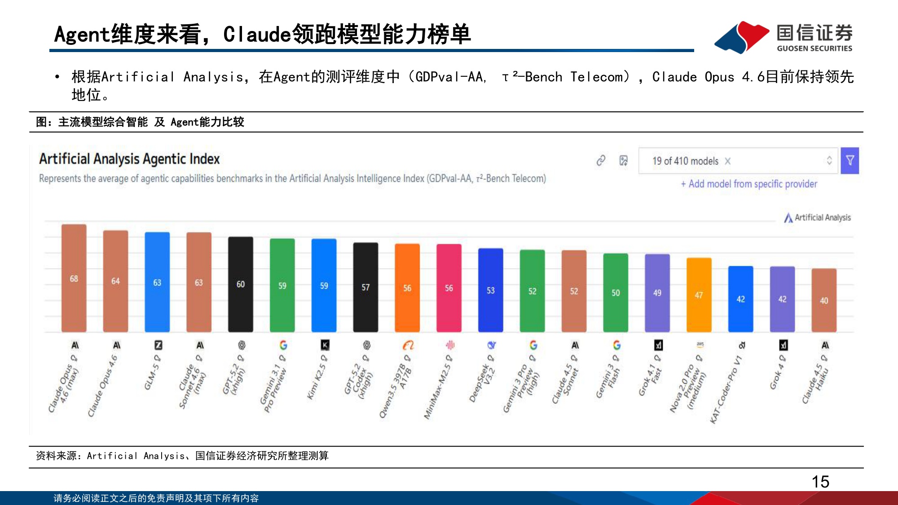The height and width of the screenshot is (505, 898).
Task: Click xAI logo under Grok 4
Action: [x=784, y=345]
